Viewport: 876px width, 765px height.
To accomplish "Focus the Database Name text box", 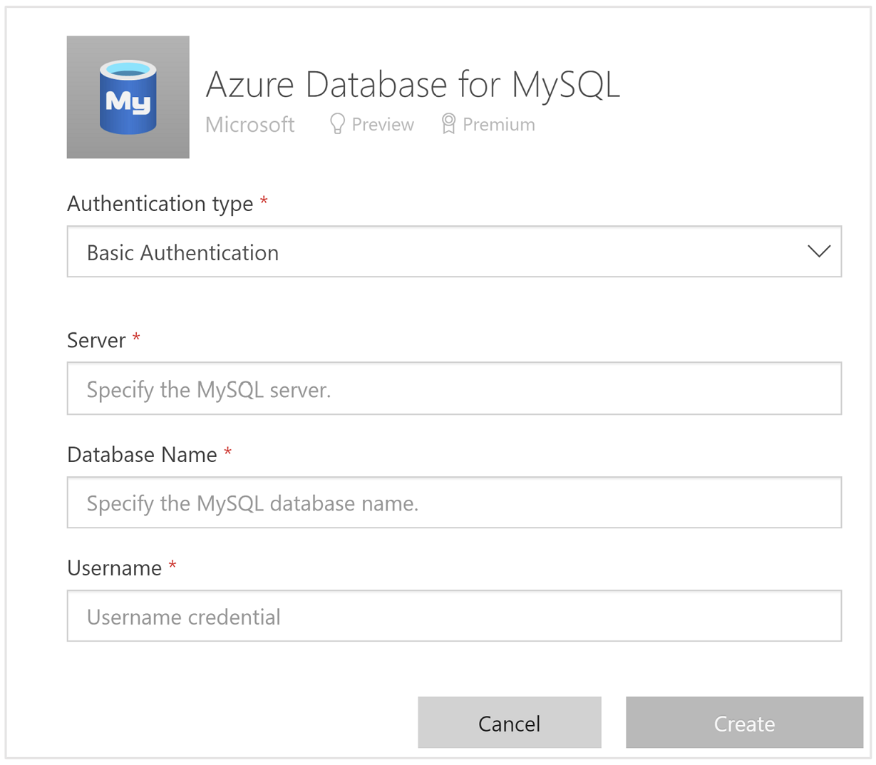I will (x=454, y=503).
